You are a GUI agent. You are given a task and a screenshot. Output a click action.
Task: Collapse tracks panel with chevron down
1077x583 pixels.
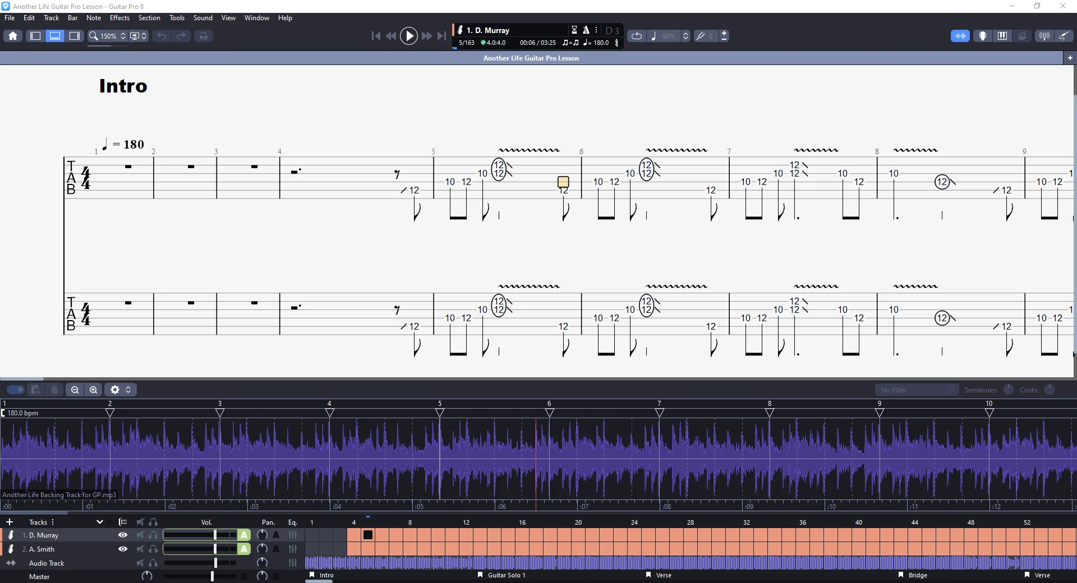coord(100,522)
